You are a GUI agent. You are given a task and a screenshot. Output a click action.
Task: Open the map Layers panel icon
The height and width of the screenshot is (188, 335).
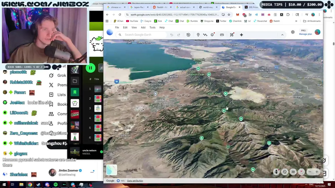click(x=213, y=34)
